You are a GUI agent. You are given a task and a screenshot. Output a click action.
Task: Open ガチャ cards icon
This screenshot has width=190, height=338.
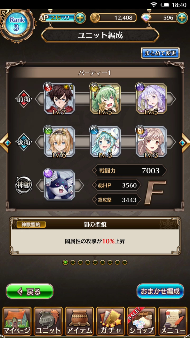pos(111,321)
